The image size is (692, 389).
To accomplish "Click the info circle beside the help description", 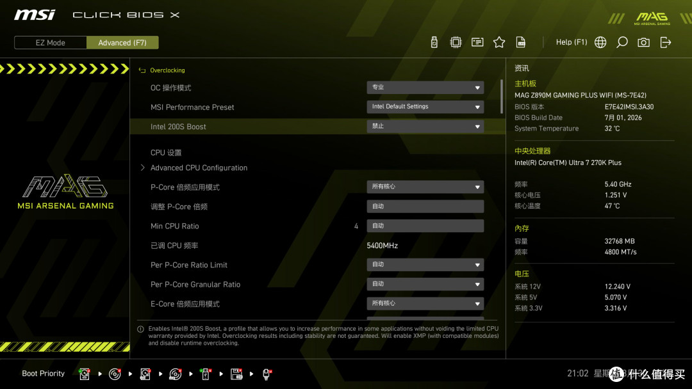I will pyautogui.click(x=140, y=329).
